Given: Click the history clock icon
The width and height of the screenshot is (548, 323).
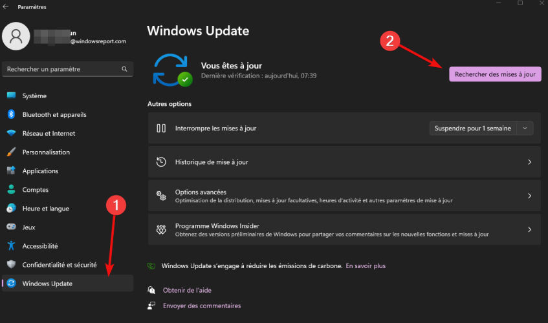Looking at the screenshot, I should (x=161, y=162).
